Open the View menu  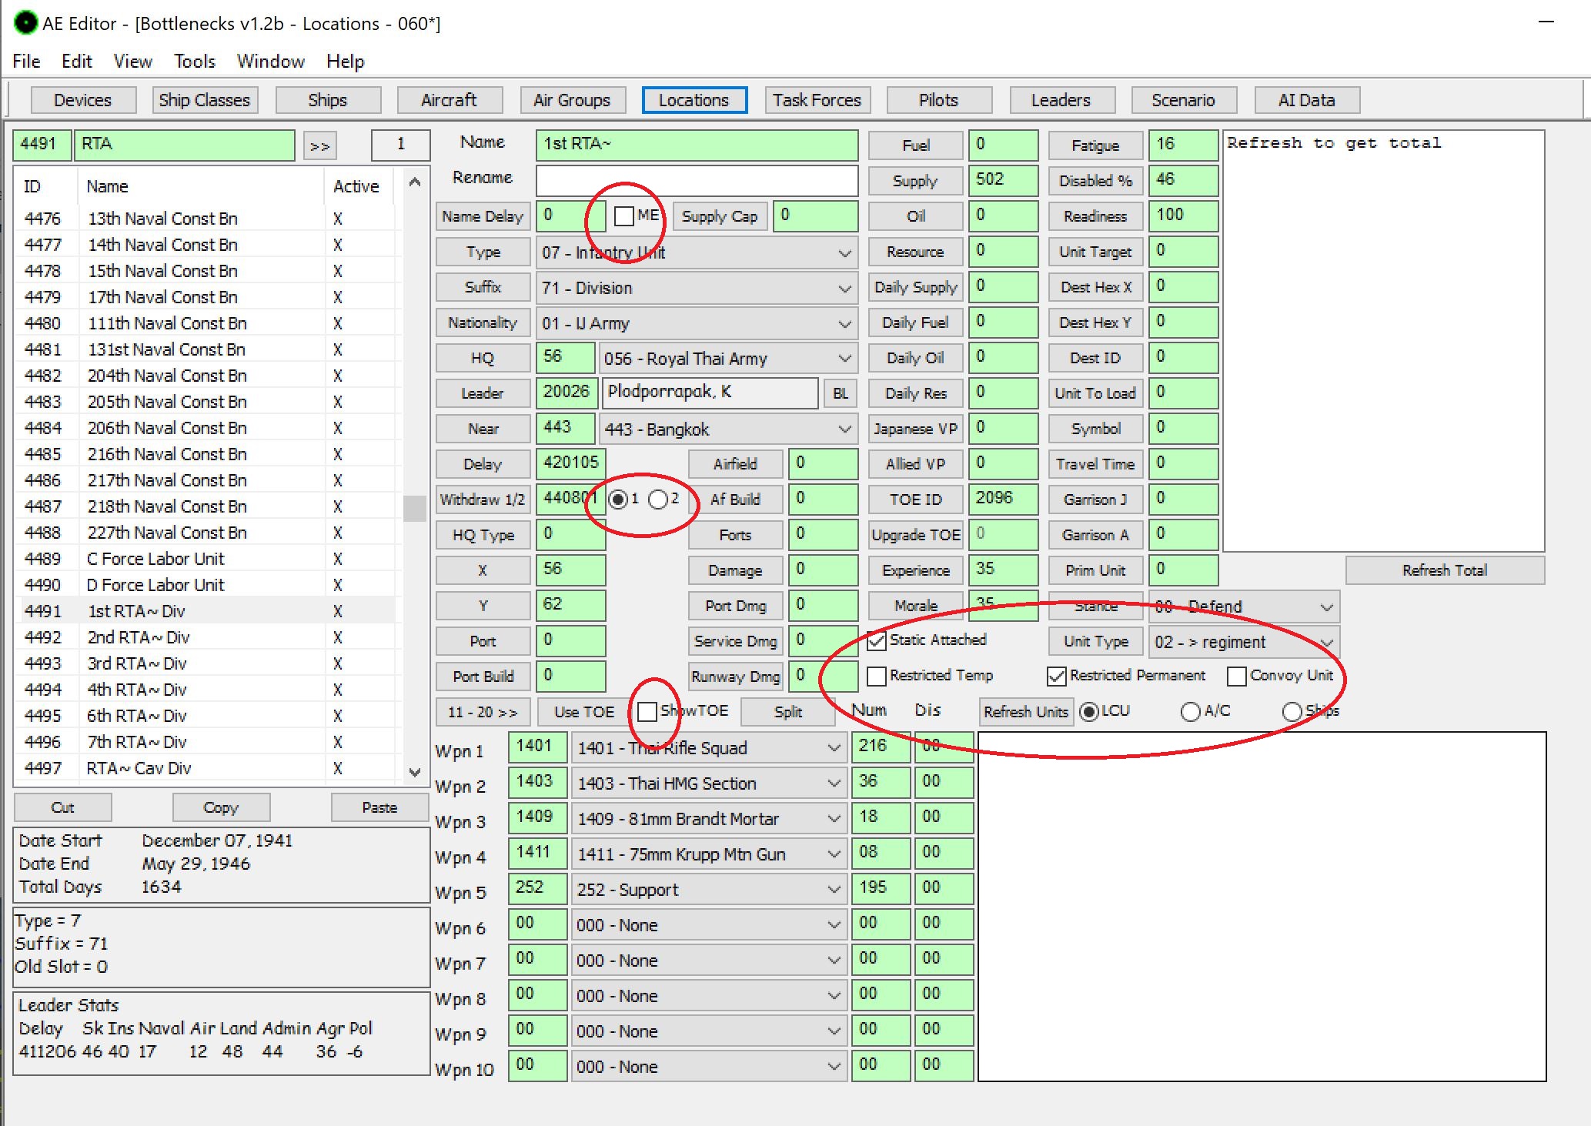(132, 61)
